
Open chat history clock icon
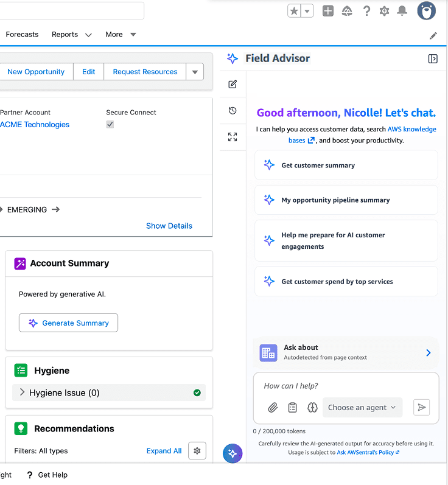coord(233,110)
